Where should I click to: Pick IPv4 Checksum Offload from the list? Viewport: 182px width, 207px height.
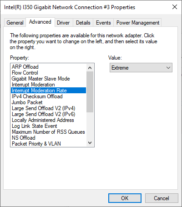tap(48, 96)
